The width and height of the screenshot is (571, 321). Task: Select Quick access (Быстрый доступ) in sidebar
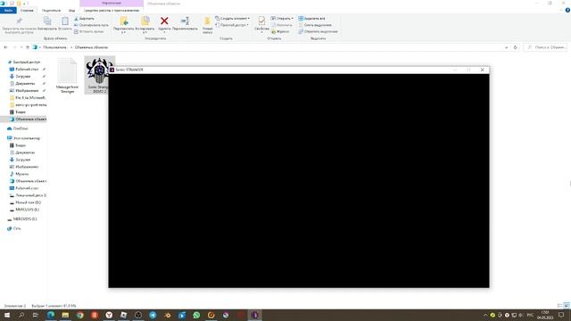(24, 62)
